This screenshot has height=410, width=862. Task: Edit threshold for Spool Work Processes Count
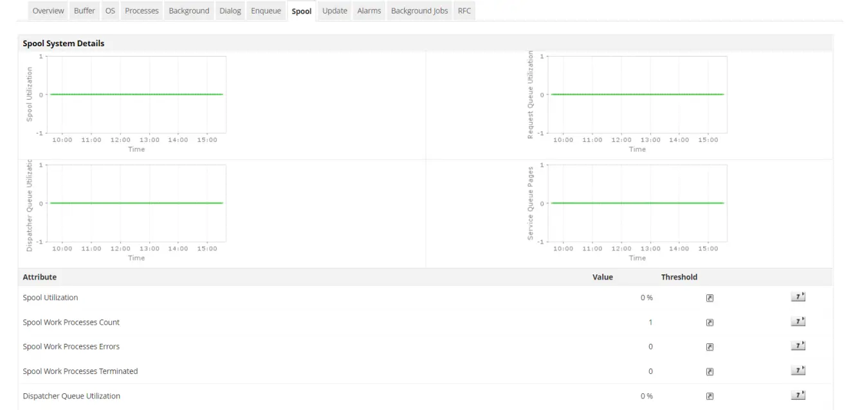click(708, 321)
